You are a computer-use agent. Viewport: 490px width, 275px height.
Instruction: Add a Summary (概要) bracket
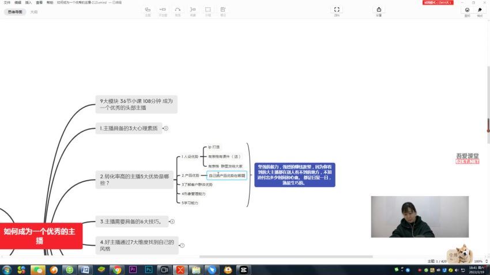click(193, 10)
